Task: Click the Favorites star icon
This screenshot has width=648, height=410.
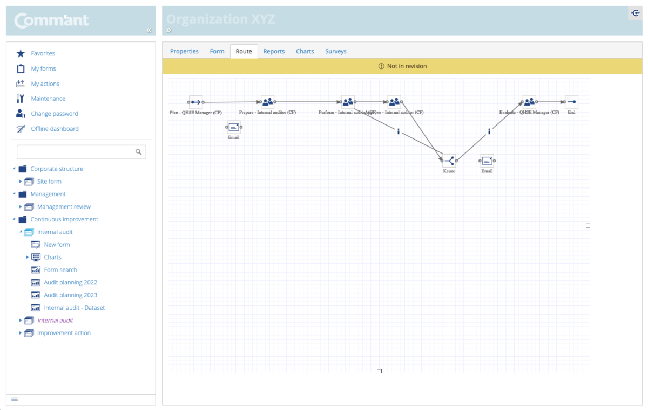Action: pos(22,53)
